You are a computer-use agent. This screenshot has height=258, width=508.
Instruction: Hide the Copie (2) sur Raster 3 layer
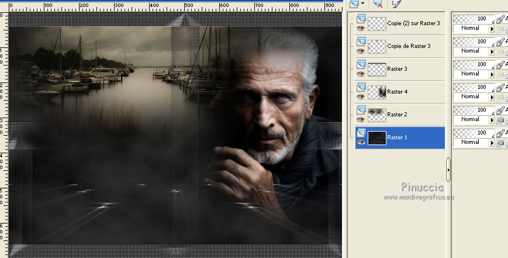[x=361, y=29]
